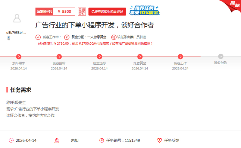Select the 威客工作 step marker

pos(180,56)
